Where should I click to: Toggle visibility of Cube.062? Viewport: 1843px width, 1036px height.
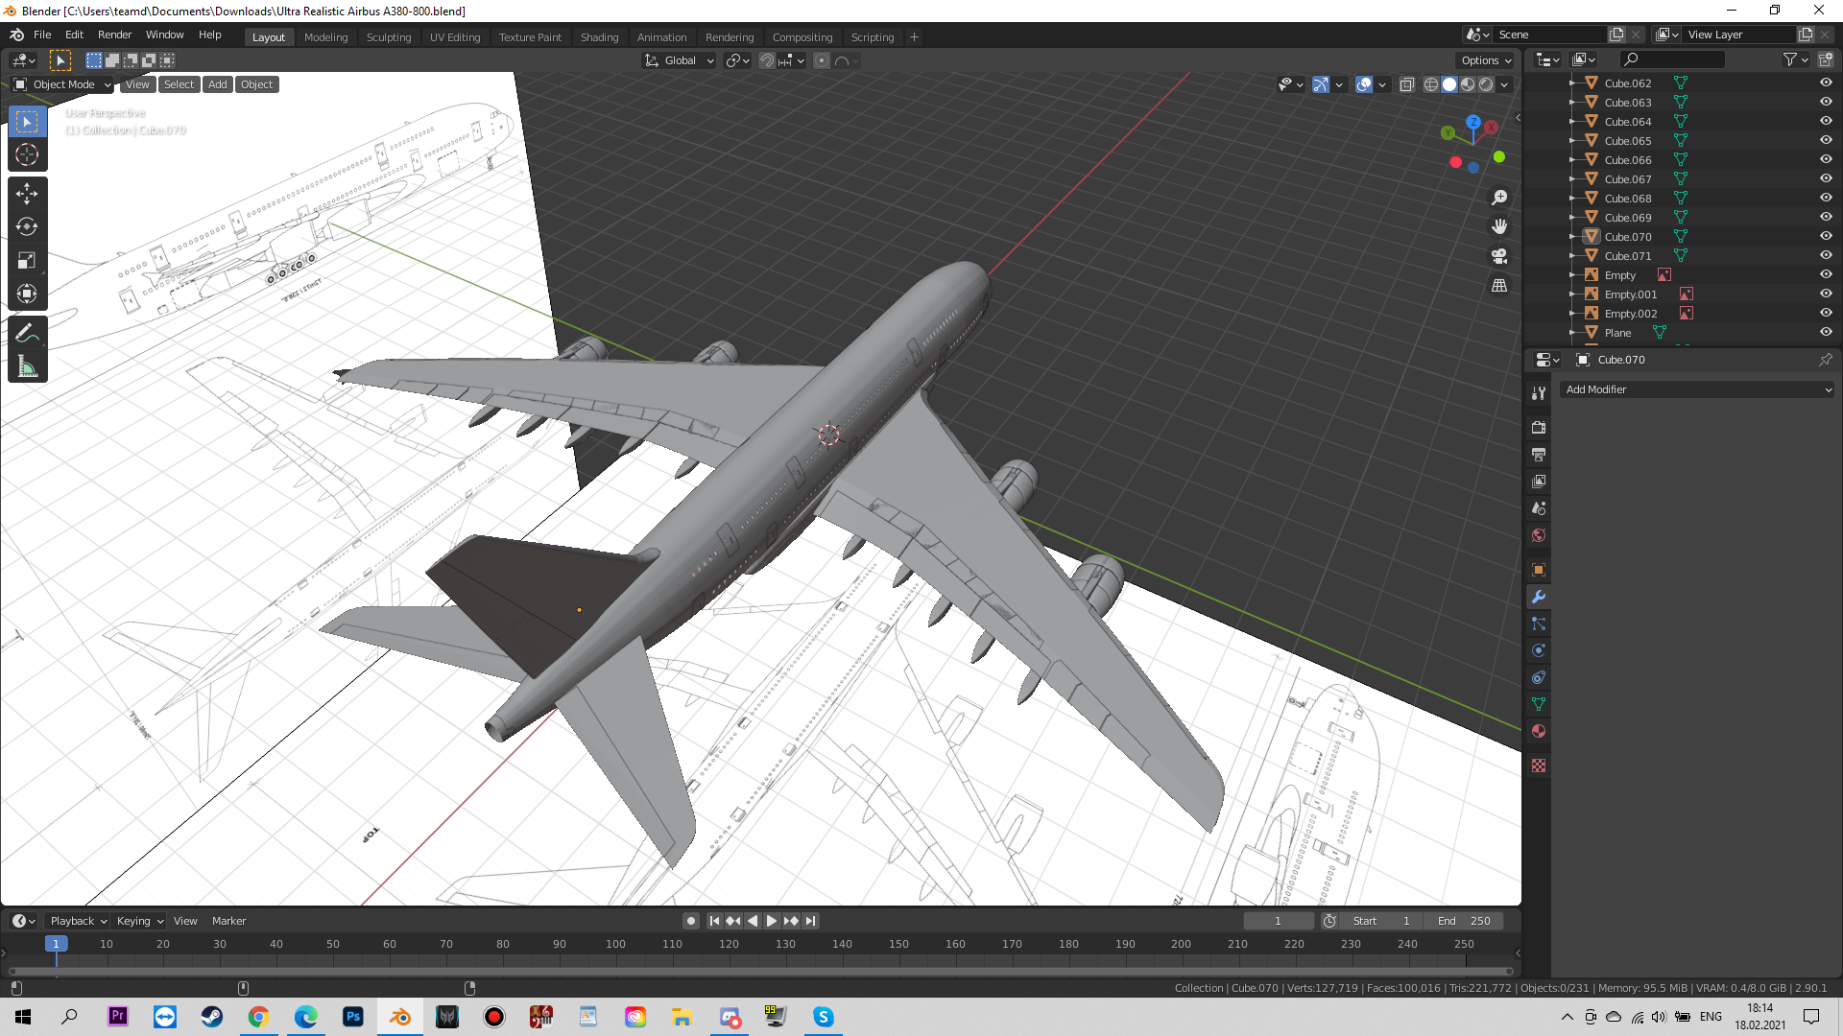pos(1826,83)
